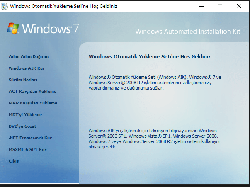This screenshot has height=187, width=250.
Task: Close the Windows AIK window
Action: pyautogui.click(x=239, y=6)
